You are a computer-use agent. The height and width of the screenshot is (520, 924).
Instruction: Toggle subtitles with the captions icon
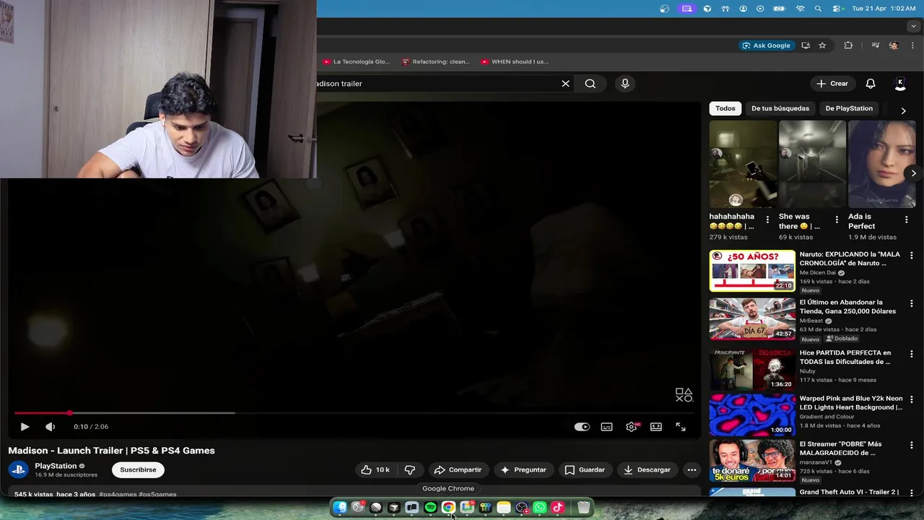pyautogui.click(x=607, y=427)
